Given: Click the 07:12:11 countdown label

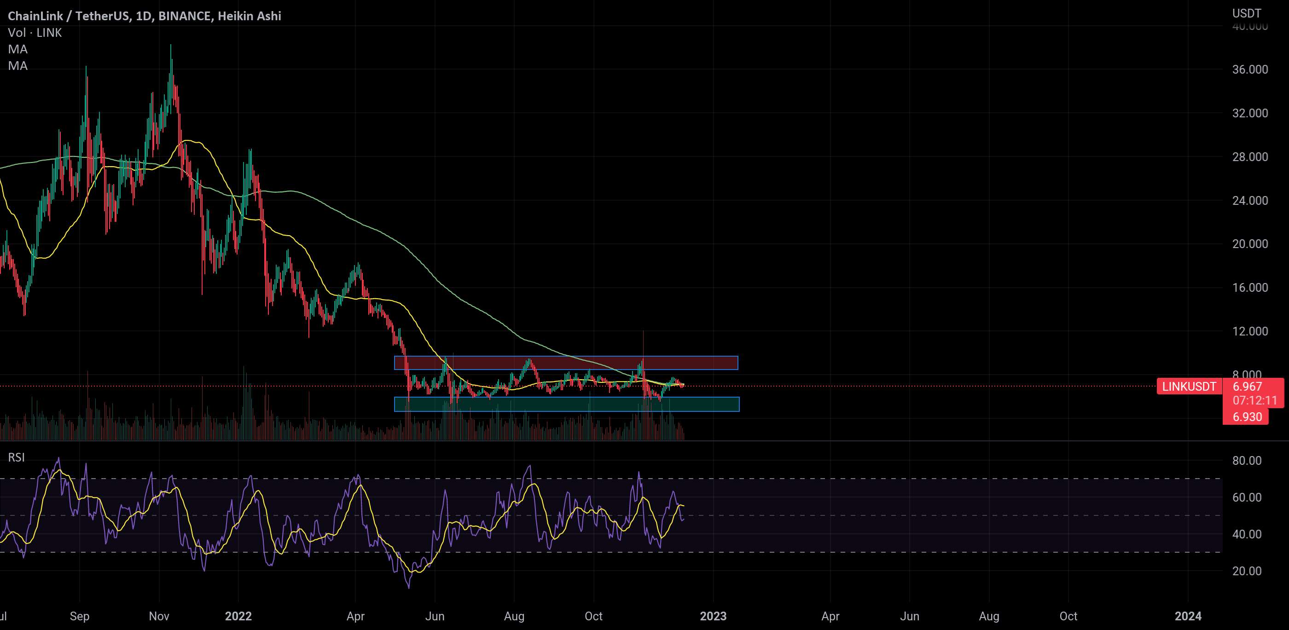Looking at the screenshot, I should [1254, 401].
